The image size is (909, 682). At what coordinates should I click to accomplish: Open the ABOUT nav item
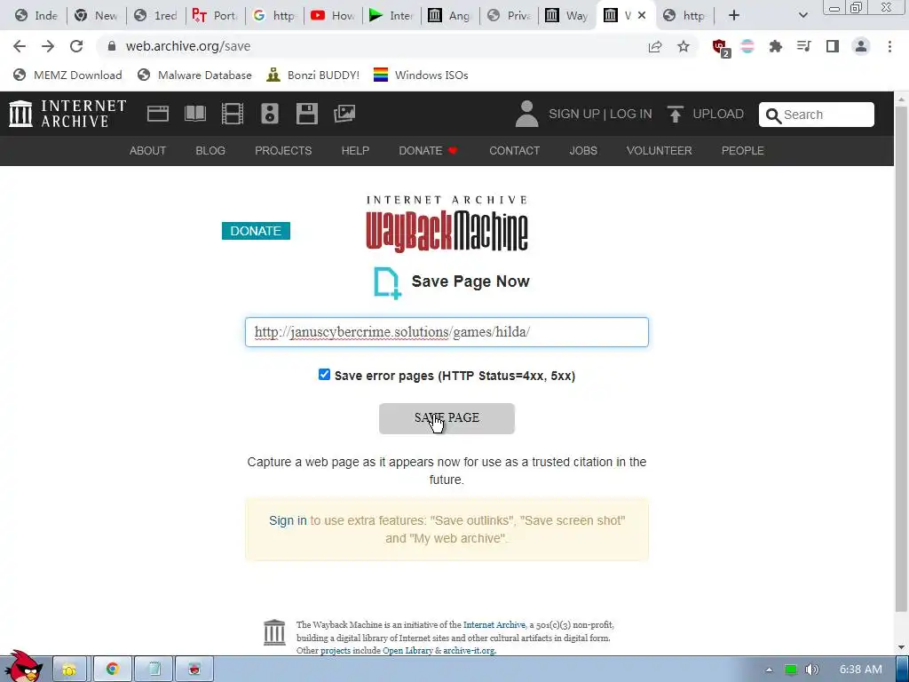[148, 151]
